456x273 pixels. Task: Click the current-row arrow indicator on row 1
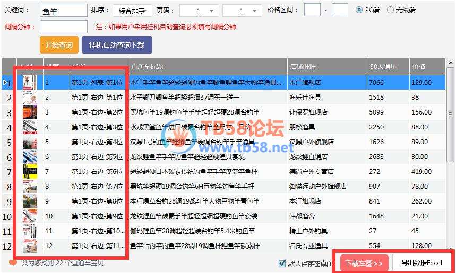click(x=6, y=83)
